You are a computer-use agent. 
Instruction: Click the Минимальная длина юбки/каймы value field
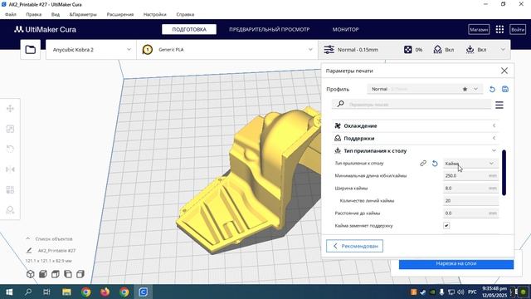coord(470,176)
